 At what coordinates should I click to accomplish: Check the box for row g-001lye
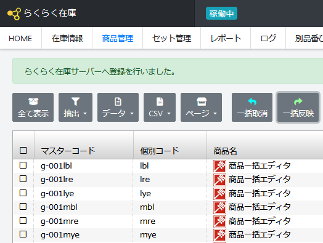[x=23, y=193]
